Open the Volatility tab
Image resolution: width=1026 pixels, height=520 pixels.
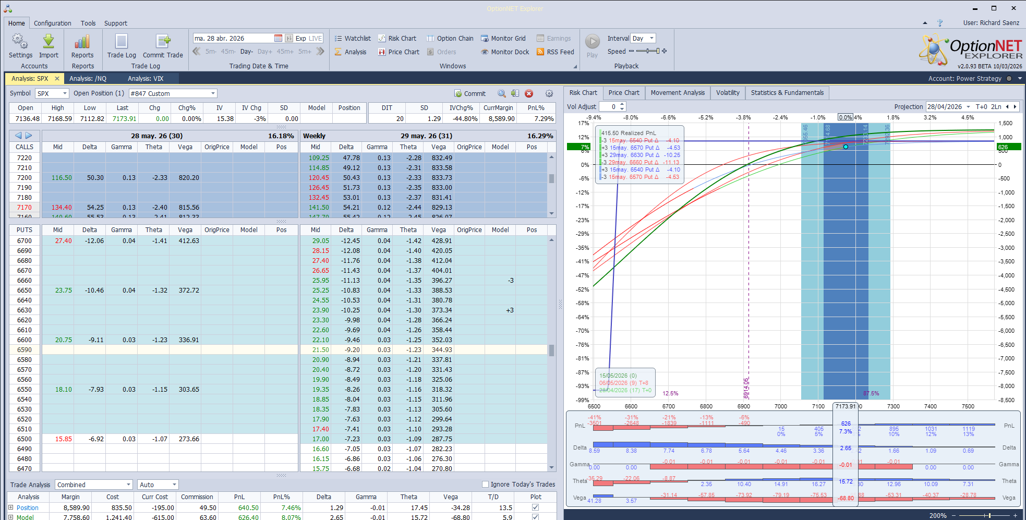[728, 93]
